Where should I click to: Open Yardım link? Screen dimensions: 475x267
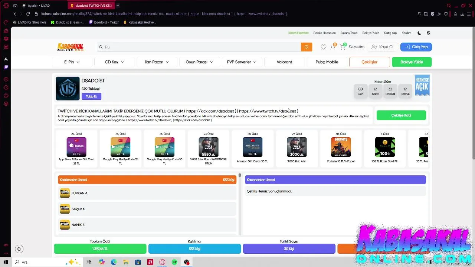[x=406, y=33]
